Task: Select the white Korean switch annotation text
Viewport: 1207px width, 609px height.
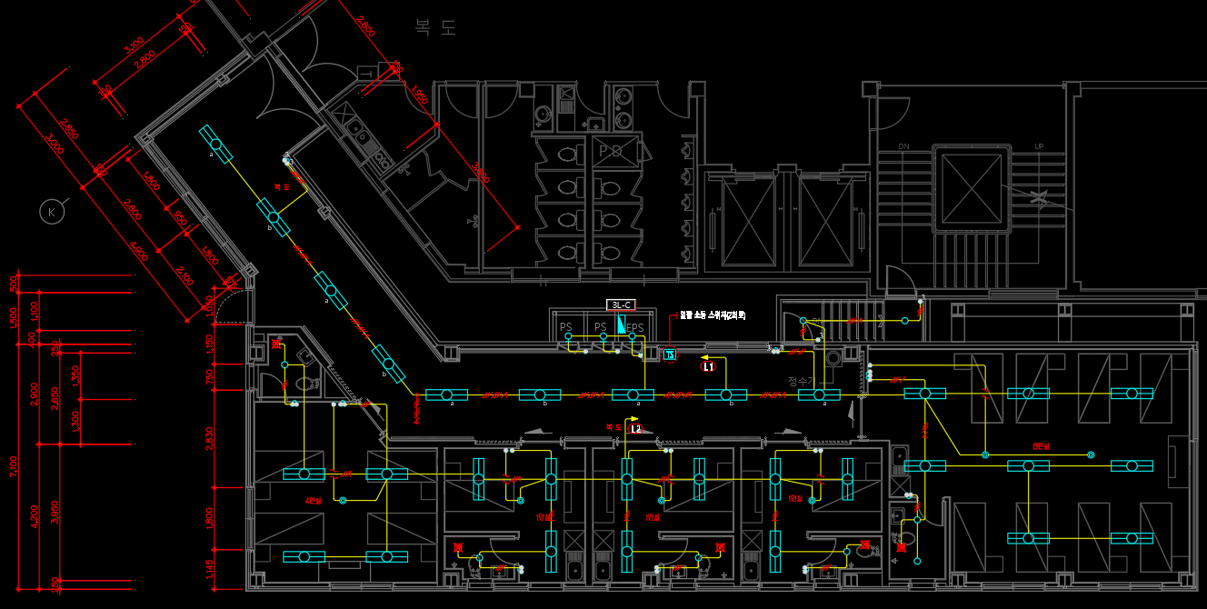Action: [713, 315]
